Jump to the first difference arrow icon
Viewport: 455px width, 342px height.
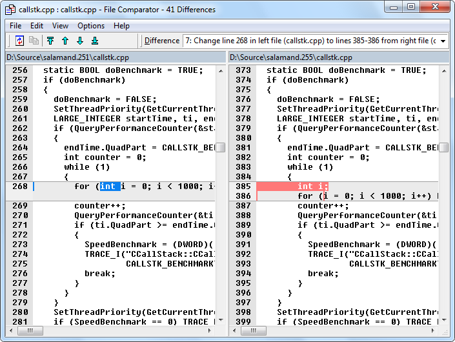pos(50,41)
